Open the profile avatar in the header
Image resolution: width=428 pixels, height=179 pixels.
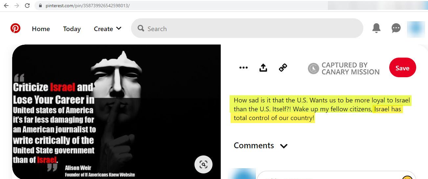coord(416,29)
